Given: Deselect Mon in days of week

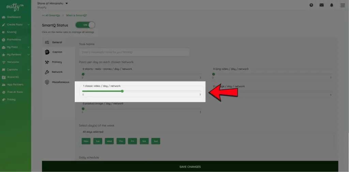Looking at the screenshot, I should point(86,141).
